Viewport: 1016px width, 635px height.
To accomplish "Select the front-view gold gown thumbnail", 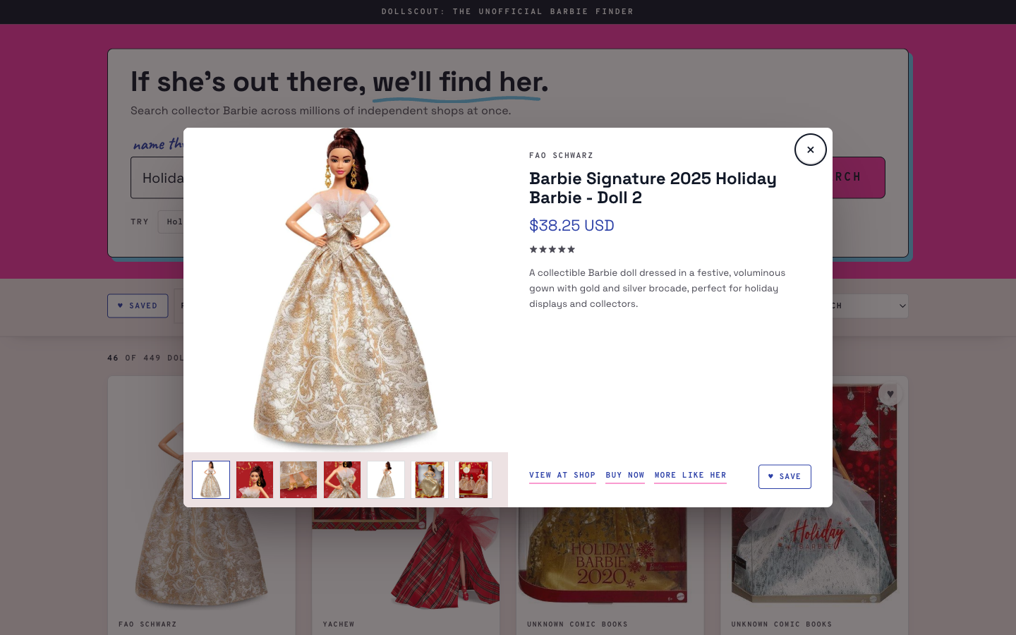I will tap(211, 480).
